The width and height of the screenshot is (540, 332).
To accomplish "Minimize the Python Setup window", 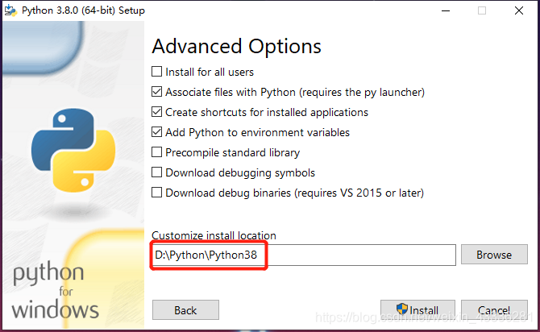I will pyautogui.click(x=446, y=10).
